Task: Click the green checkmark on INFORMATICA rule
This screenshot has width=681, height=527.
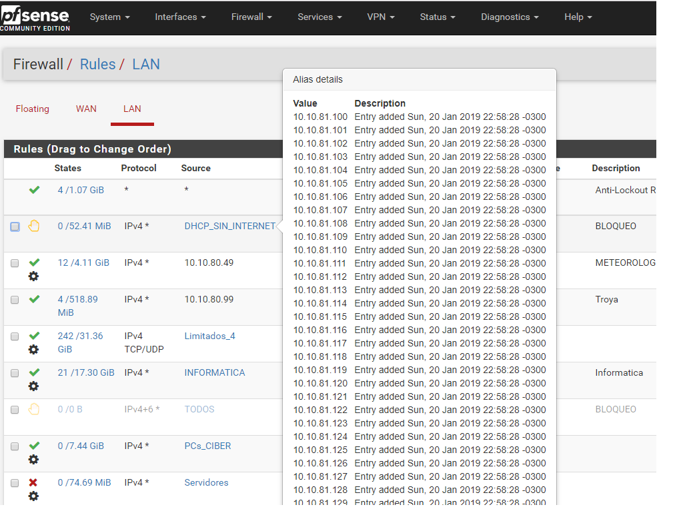Action: pos(34,372)
